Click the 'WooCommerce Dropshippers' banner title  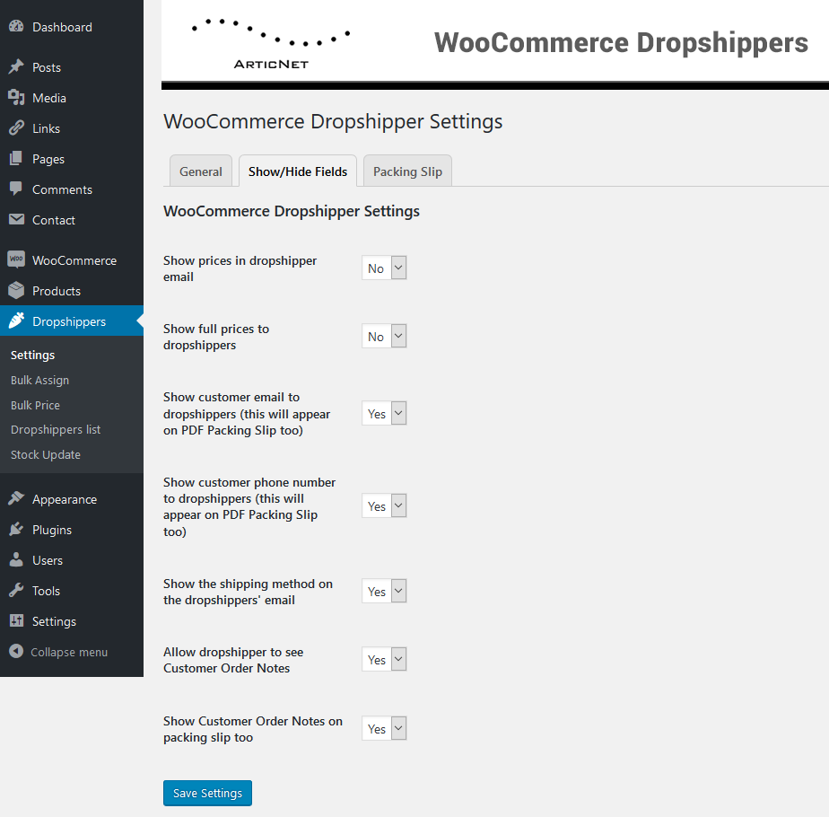[x=621, y=43]
